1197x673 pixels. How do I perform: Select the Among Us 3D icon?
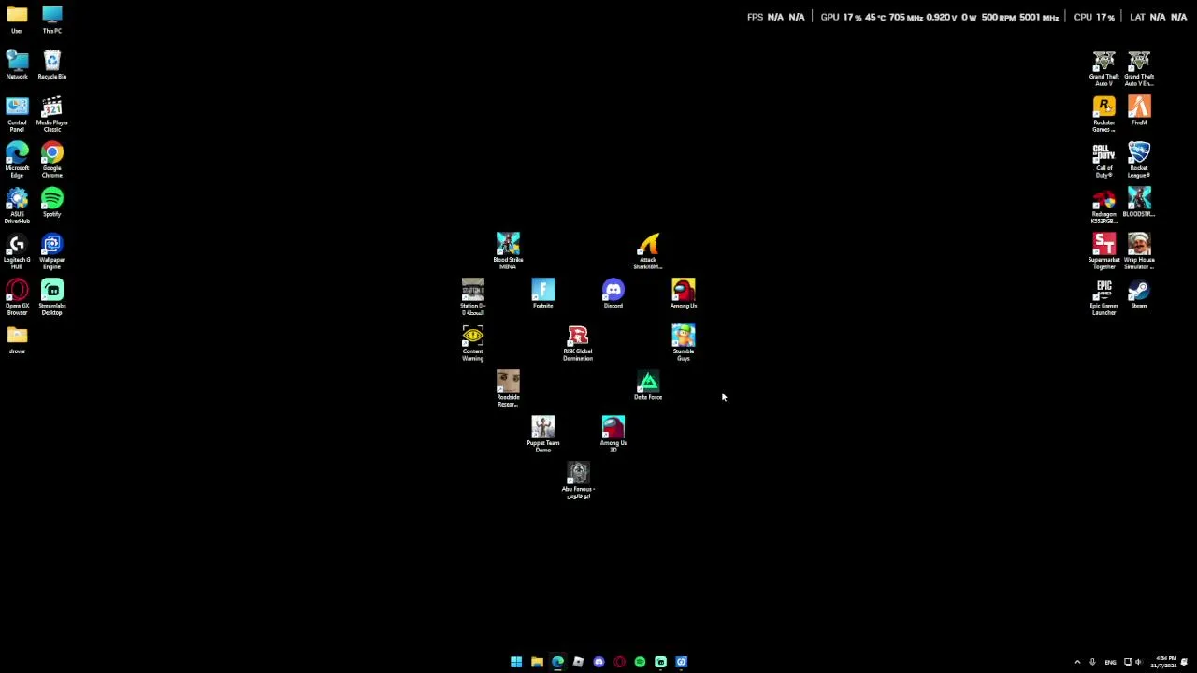point(613,435)
